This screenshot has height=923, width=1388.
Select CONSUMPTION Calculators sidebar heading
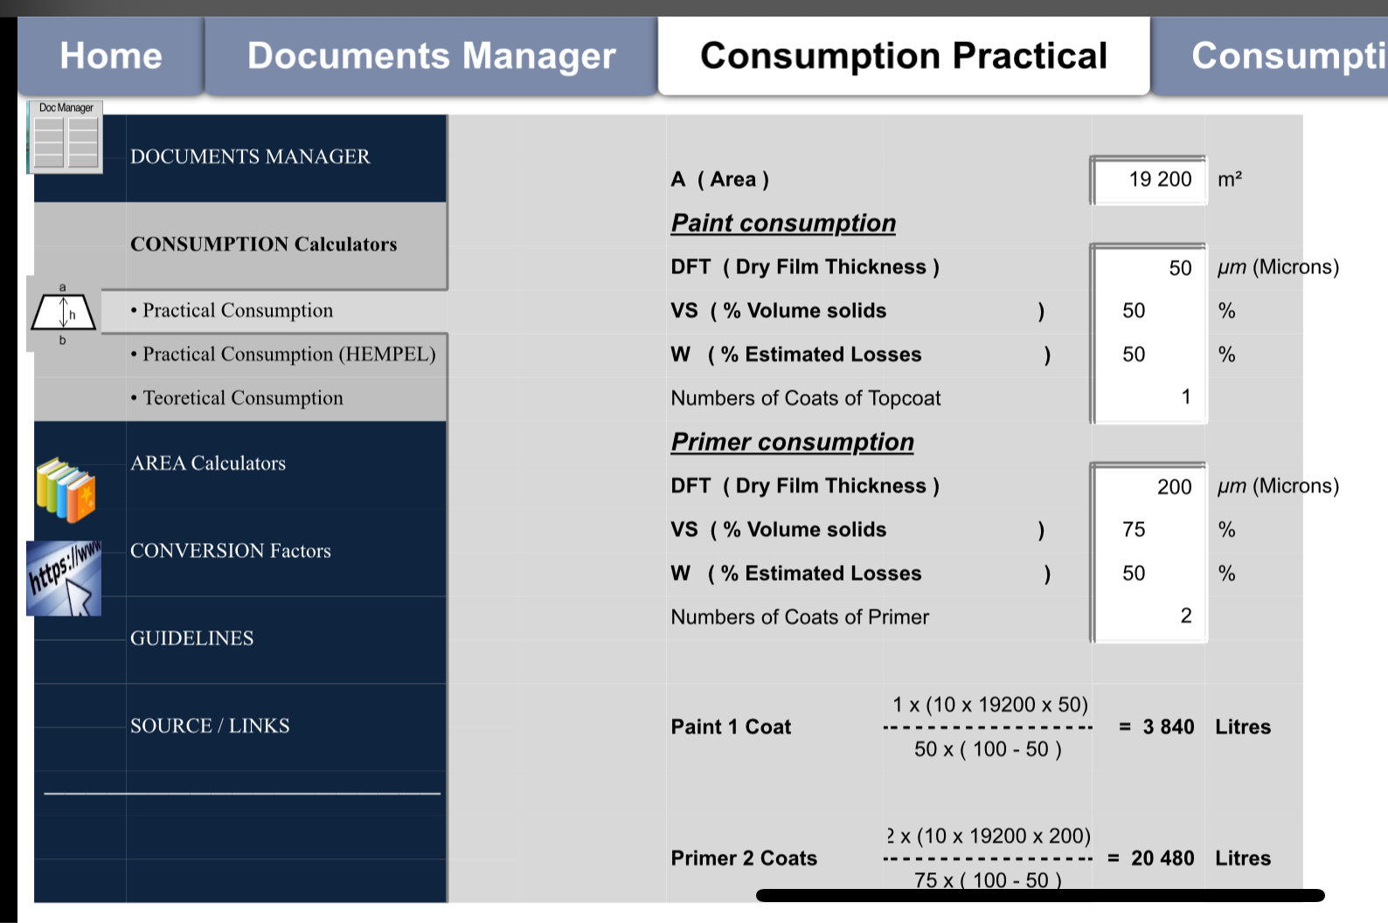(263, 245)
